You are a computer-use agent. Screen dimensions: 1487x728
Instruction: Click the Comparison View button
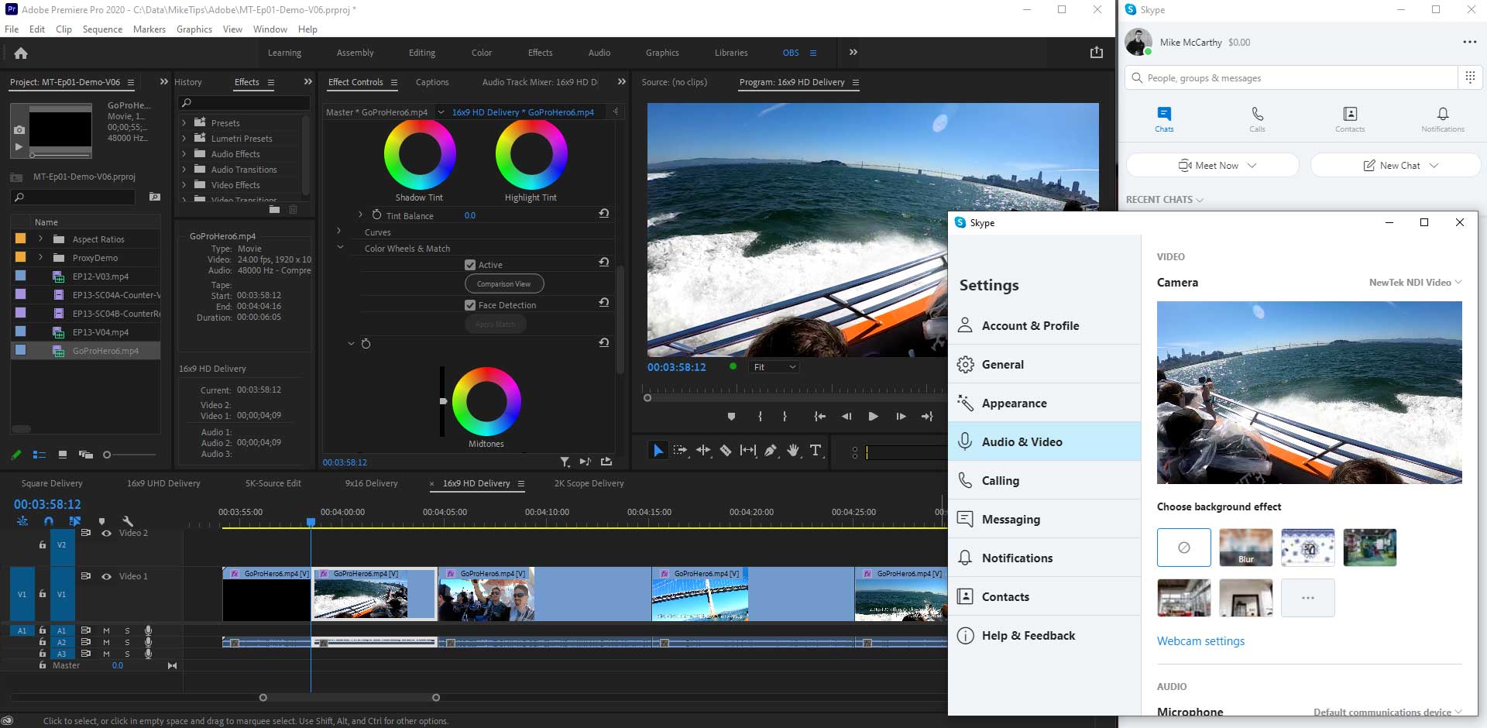click(x=504, y=284)
